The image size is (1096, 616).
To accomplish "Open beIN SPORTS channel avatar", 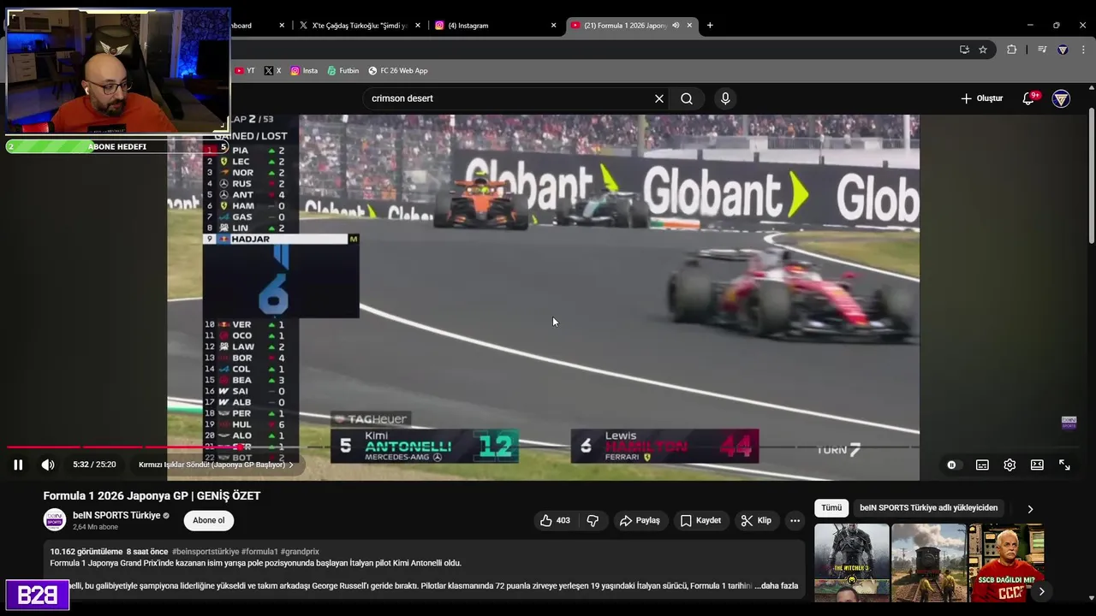I will pos(55,520).
